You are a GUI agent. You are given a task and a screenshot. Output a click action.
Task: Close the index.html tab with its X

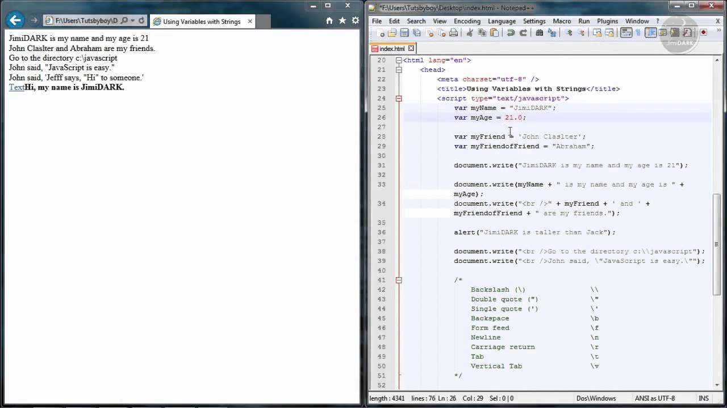click(411, 48)
